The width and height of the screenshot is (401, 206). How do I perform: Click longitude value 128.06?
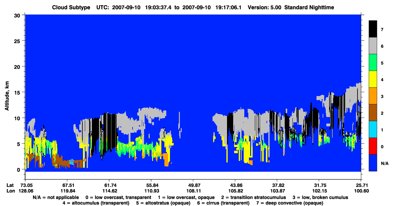[27, 191]
